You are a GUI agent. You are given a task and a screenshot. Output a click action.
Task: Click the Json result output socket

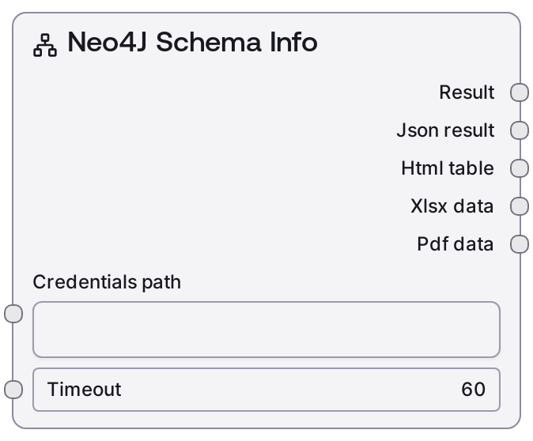(519, 130)
